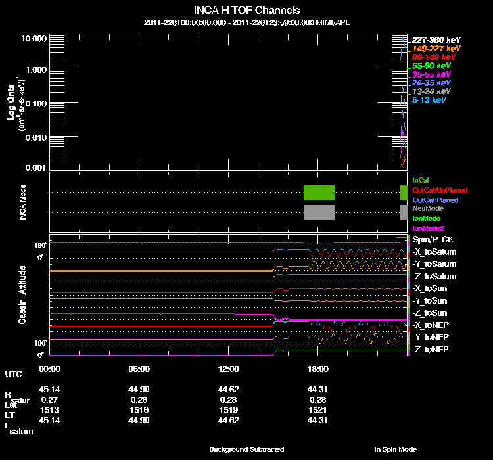The image size is (493, 460).
Task: Select the Spin/P_CK attitude label
Action: [432, 240]
